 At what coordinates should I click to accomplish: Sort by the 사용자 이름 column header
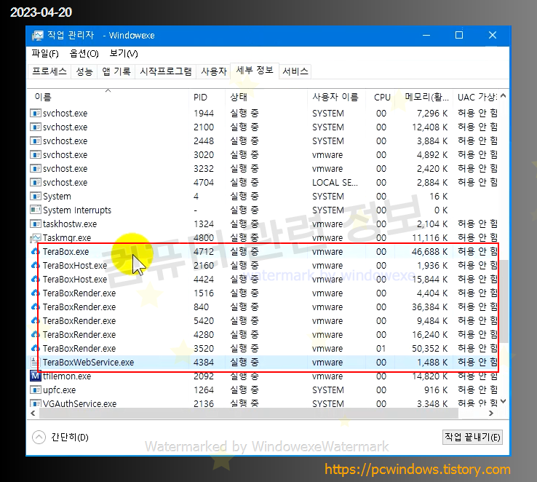tap(336, 97)
